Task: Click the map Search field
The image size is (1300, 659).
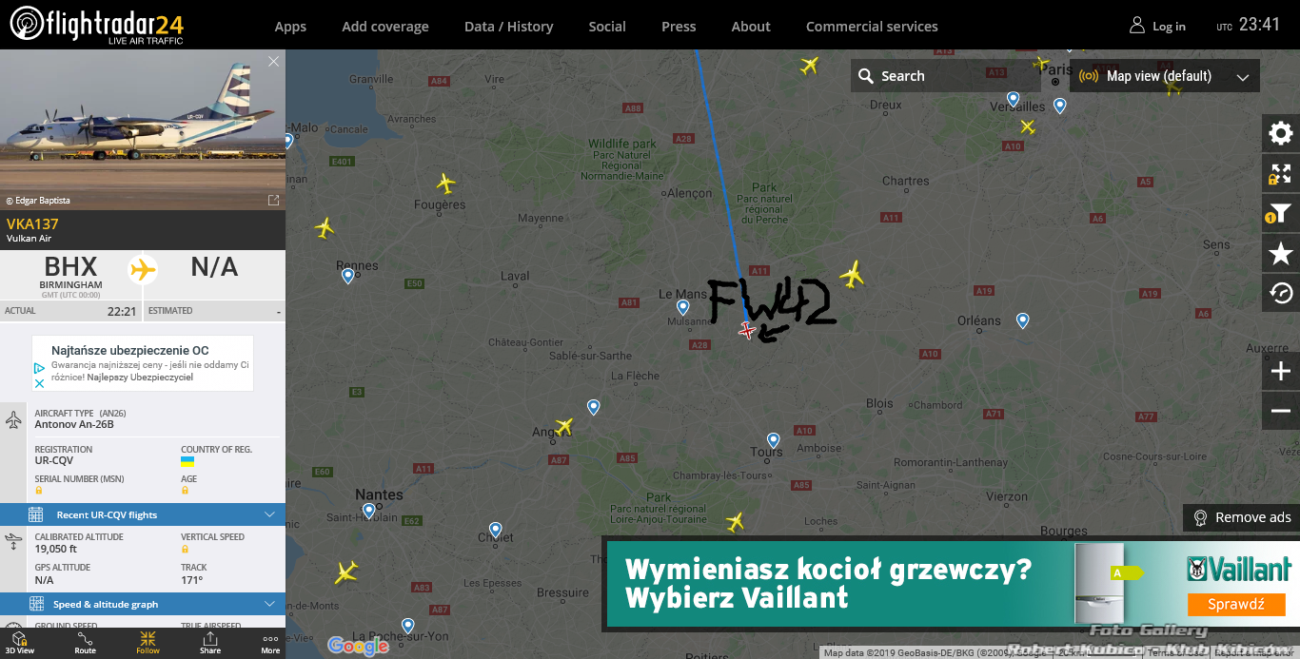Action: (946, 76)
